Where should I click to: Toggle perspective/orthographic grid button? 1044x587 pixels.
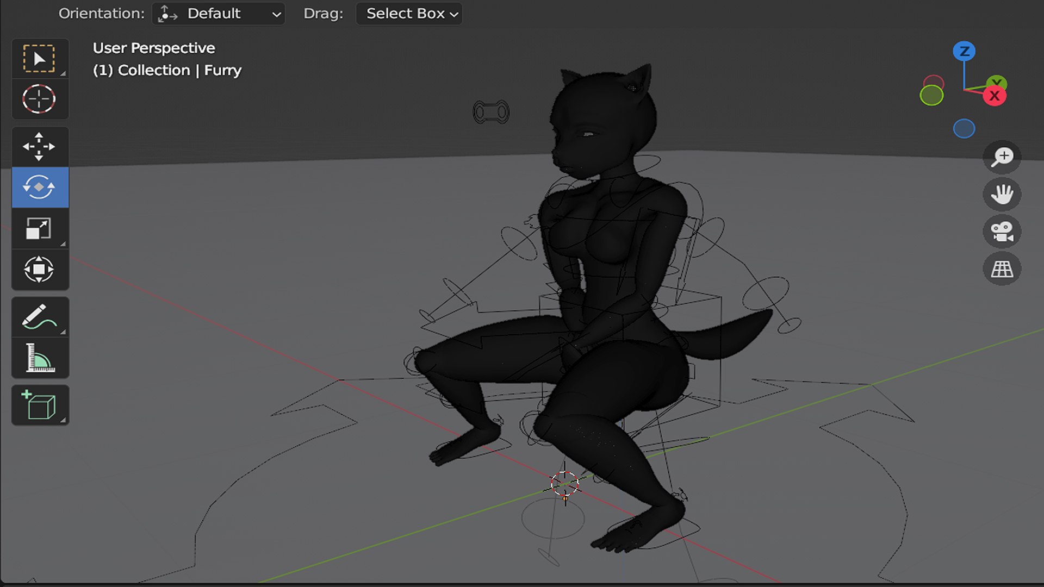coord(1002,268)
